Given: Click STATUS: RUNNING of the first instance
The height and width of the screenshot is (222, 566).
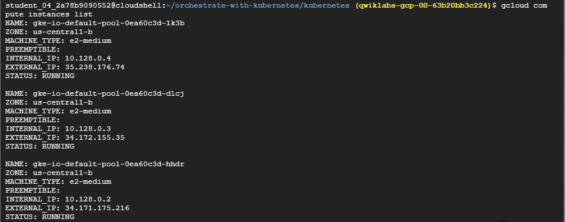Looking at the screenshot, I should point(40,76).
